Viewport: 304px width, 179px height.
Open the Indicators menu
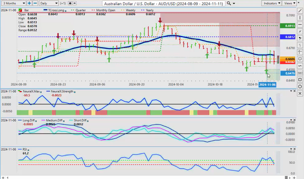pyautogui.click(x=272, y=3)
